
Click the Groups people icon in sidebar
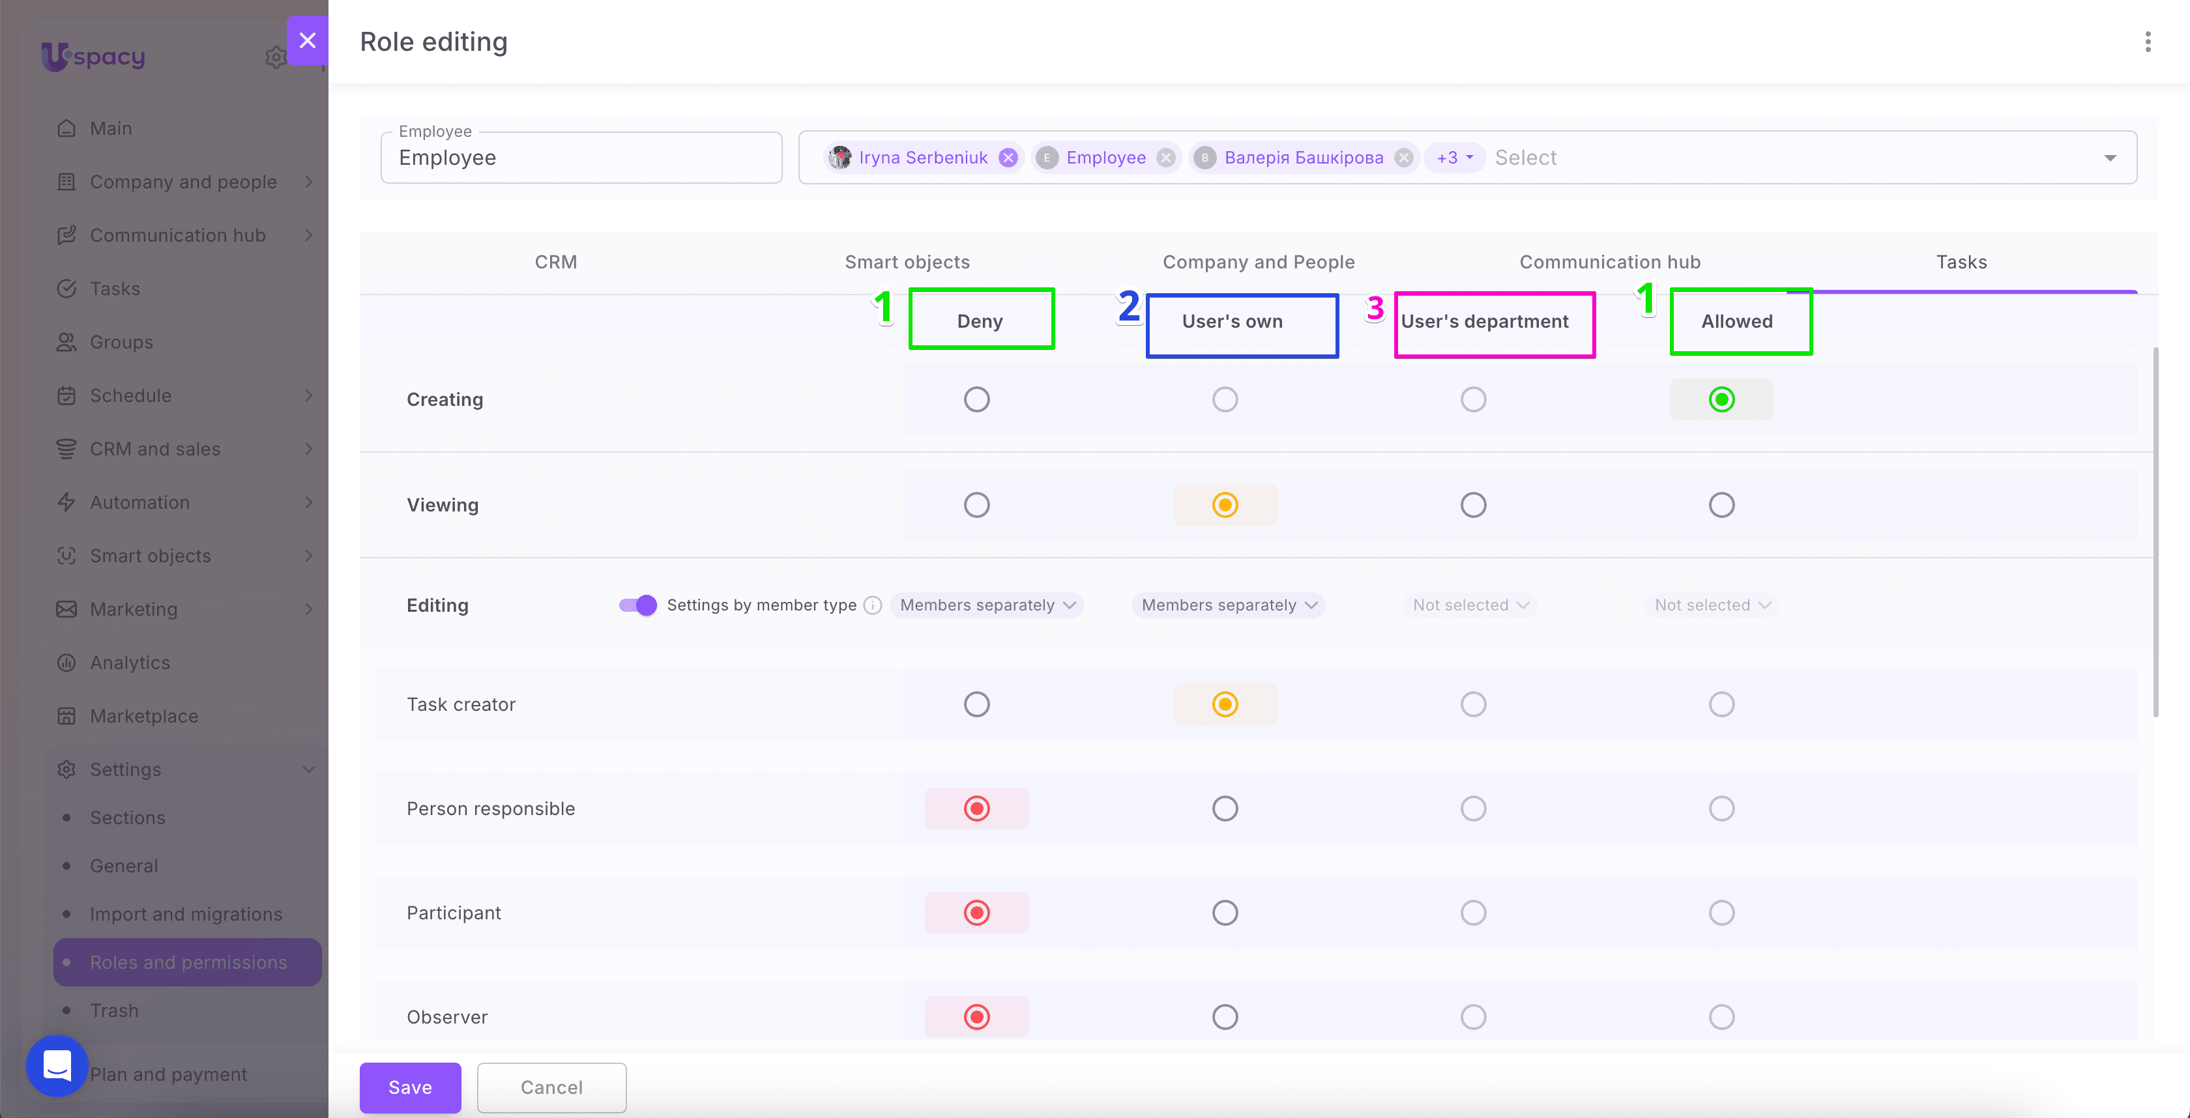[x=66, y=342]
